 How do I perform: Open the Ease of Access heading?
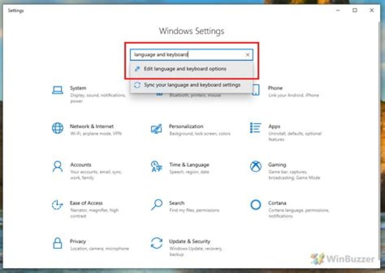[x=86, y=203]
